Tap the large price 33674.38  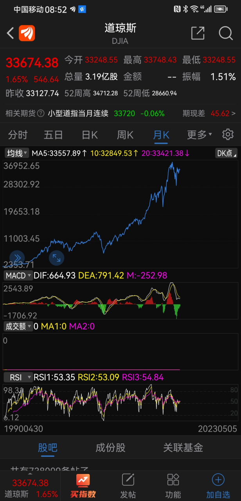(32, 63)
